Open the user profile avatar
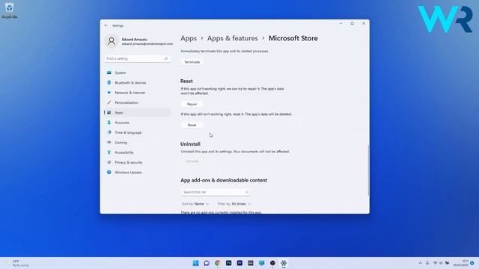Screen dimensions: 479x269 click(112, 41)
